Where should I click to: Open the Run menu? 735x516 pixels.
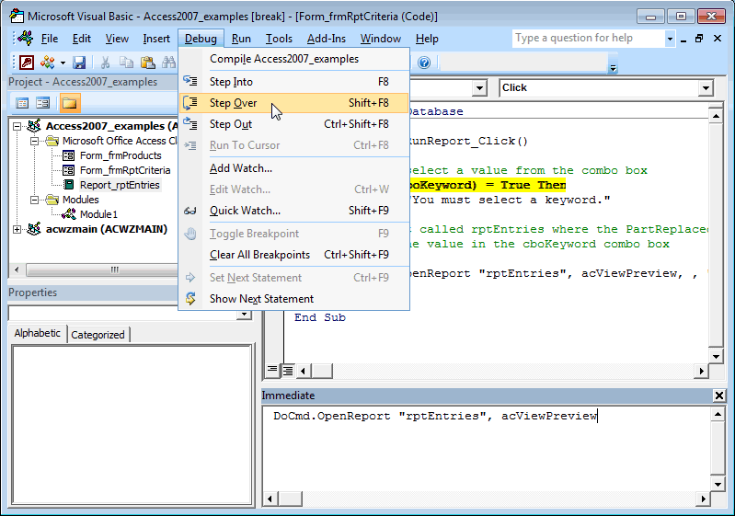point(241,39)
